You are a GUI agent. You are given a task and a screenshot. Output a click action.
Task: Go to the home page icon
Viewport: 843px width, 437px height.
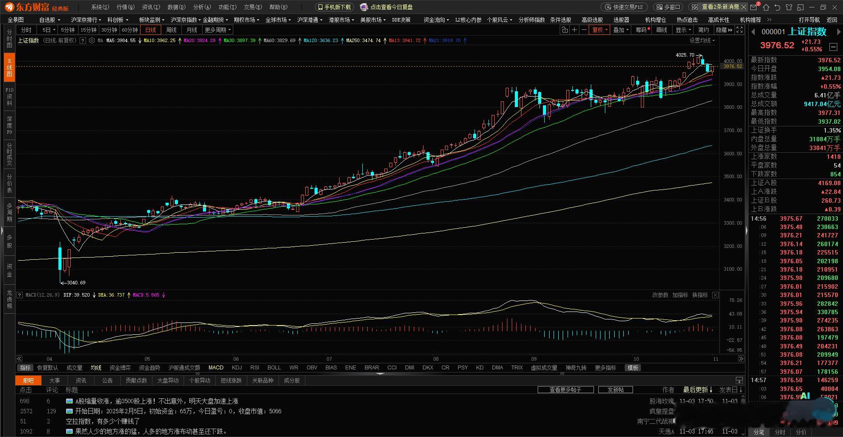[x=766, y=7]
